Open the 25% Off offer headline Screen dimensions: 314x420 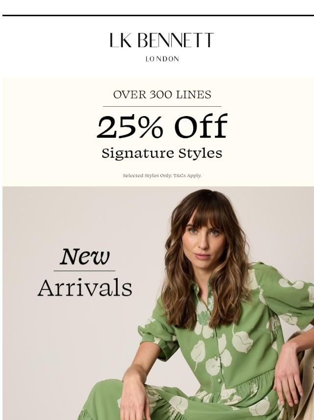tap(162, 126)
